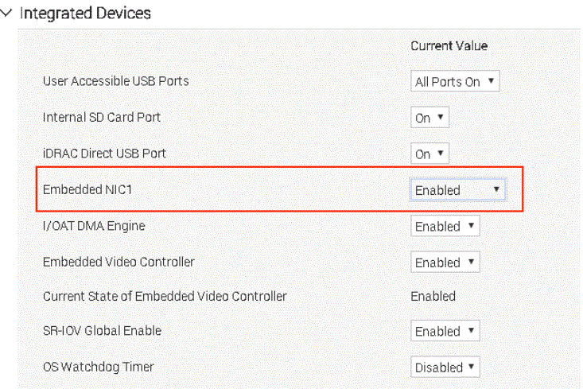Click the Current Value column header
Image resolution: width=583 pixels, height=389 pixels.
point(449,46)
